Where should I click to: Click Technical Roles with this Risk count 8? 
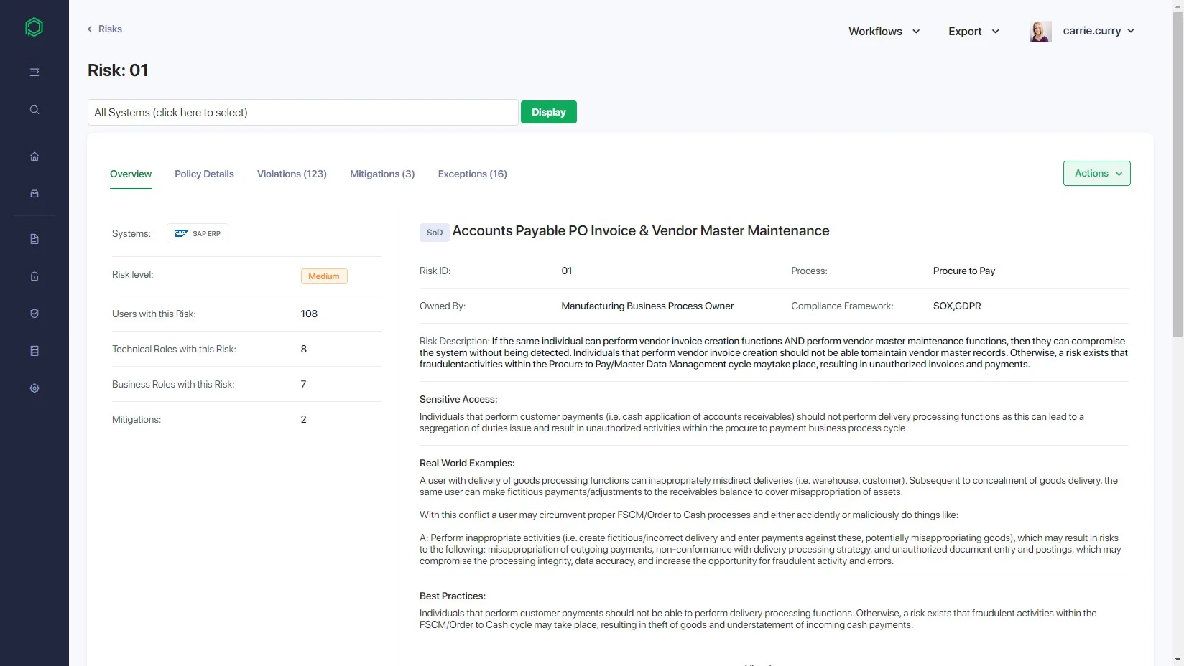(x=304, y=349)
